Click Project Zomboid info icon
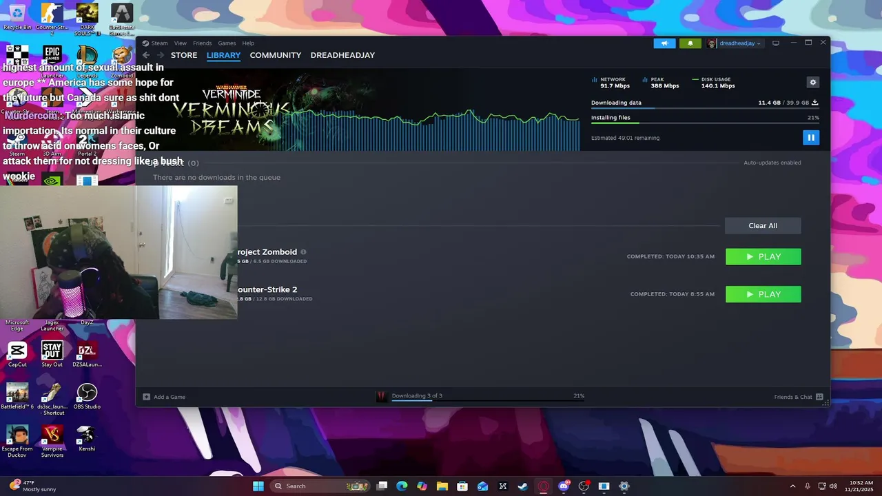The height and width of the screenshot is (496, 882). pos(303,252)
